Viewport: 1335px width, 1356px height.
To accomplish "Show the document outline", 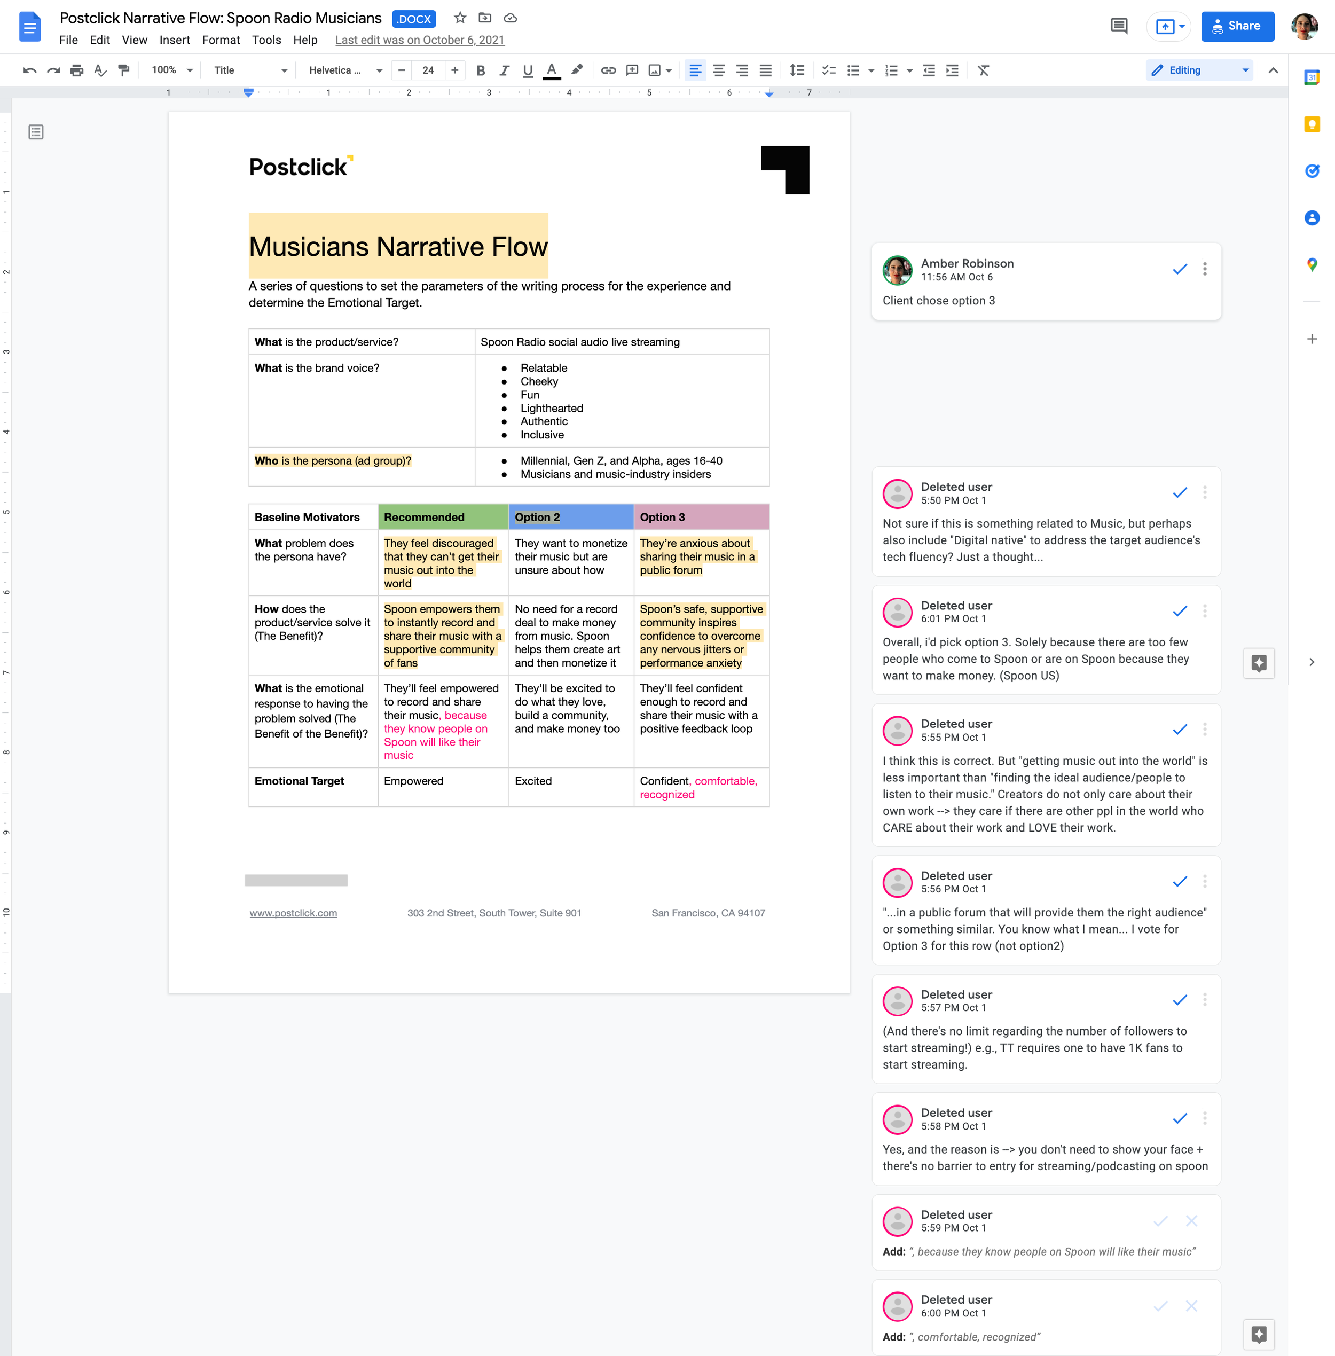I will 36,132.
